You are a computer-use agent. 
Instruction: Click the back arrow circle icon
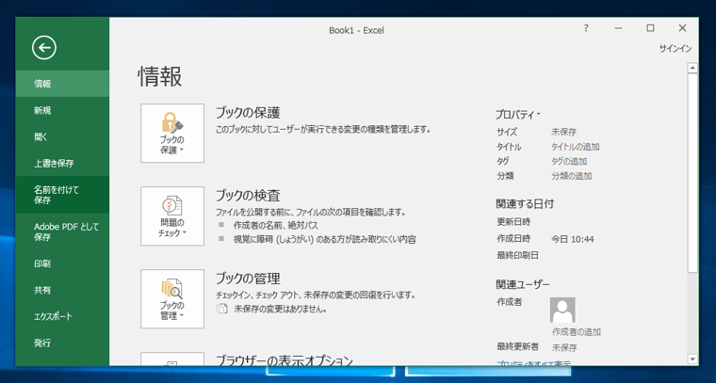pyautogui.click(x=44, y=47)
